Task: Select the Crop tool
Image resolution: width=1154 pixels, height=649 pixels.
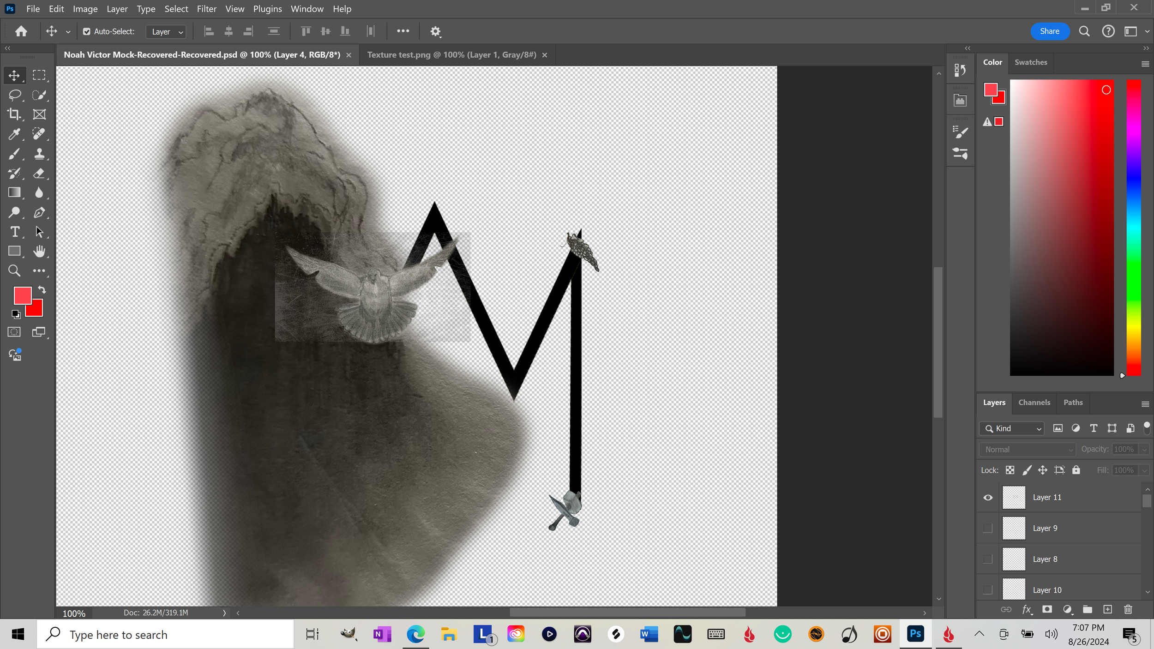Action: pyautogui.click(x=14, y=114)
